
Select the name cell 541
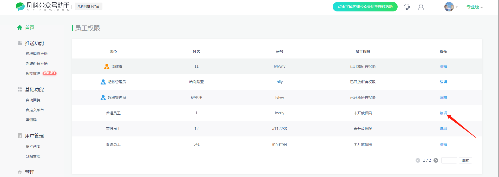tap(196, 144)
